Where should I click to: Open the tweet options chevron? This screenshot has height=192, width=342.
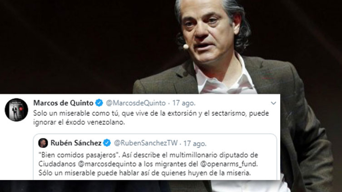[x=273, y=103]
